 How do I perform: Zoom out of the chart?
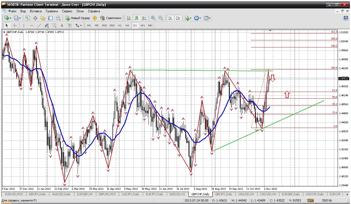(x=161, y=18)
